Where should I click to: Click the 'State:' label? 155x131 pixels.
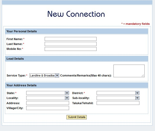pos(11,93)
